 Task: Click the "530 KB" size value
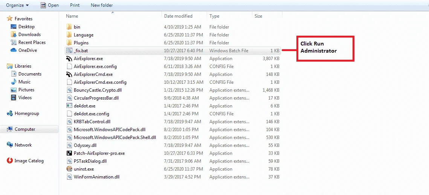(x=272, y=138)
